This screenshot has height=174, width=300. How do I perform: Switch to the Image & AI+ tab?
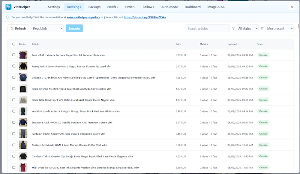pyautogui.click(x=216, y=7)
